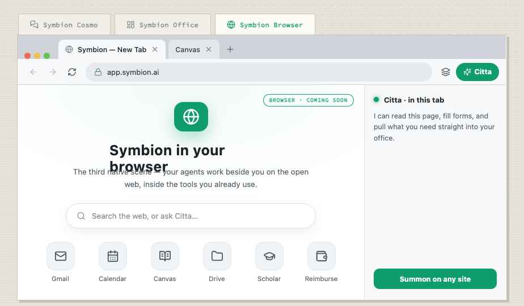Click the layers stack icon in toolbar
Screen dimensions: 524x306
446,72
